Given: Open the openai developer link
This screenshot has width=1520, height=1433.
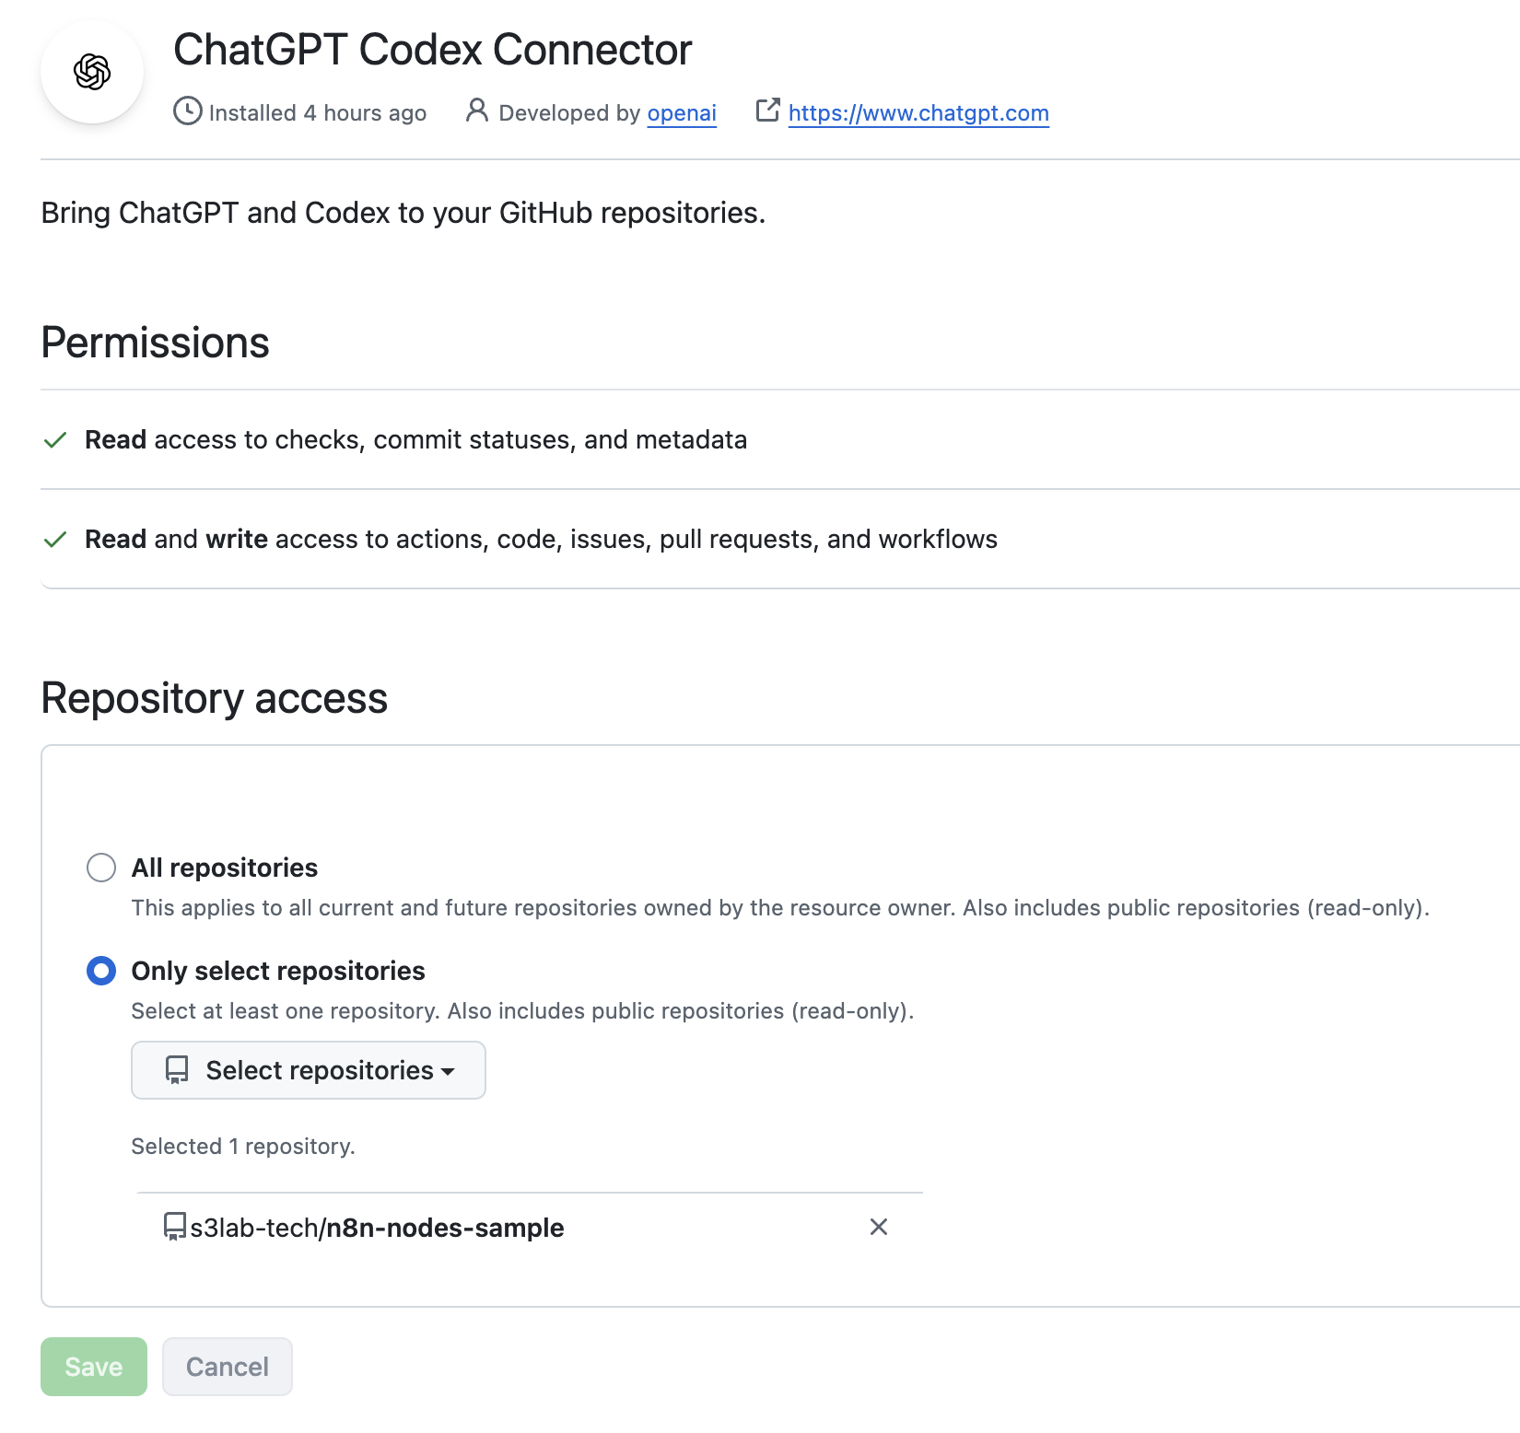Looking at the screenshot, I should 682,113.
